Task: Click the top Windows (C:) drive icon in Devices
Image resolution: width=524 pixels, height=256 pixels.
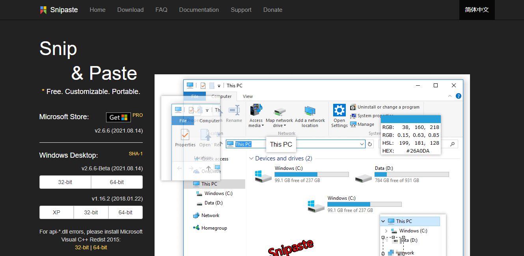Action: click(263, 176)
